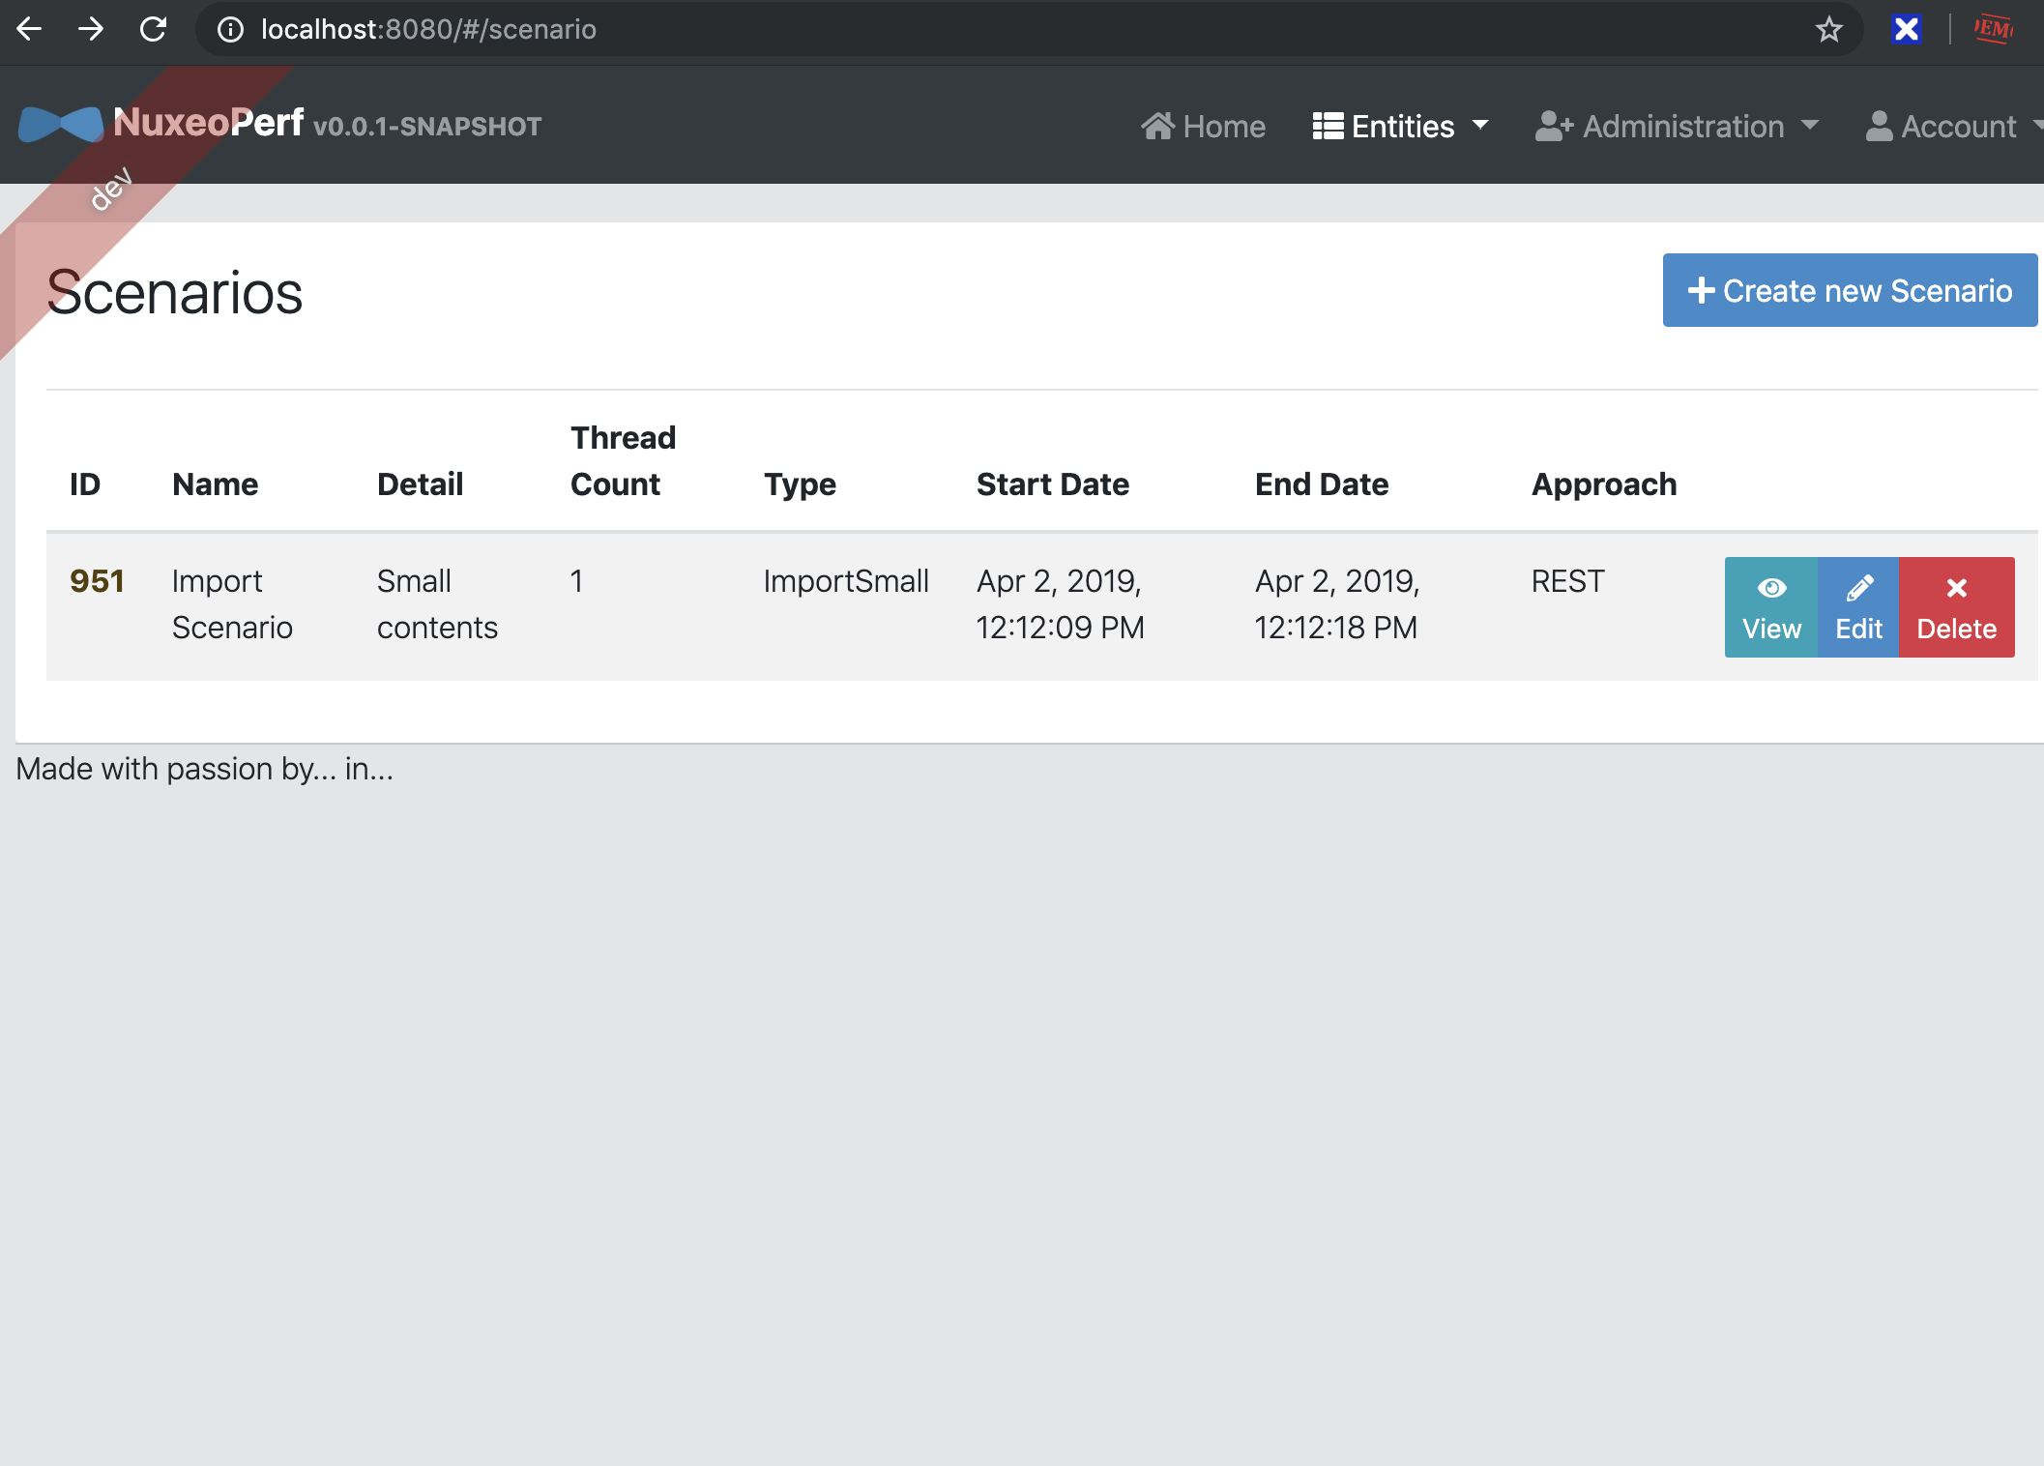Click the NuxeoPerf brand title
This screenshot has width=2044, height=1466.
pos(209,123)
